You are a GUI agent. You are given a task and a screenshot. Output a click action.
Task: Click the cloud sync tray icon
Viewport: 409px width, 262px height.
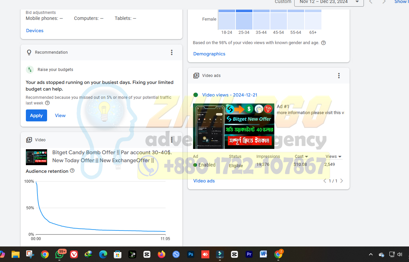coord(381,254)
